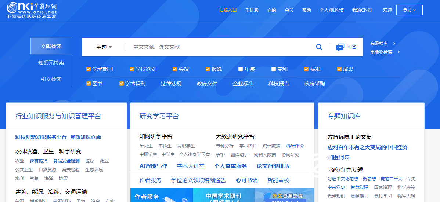Open 我的CNKI in top navigation
This screenshot has height=202, width=440.
click(362, 10)
